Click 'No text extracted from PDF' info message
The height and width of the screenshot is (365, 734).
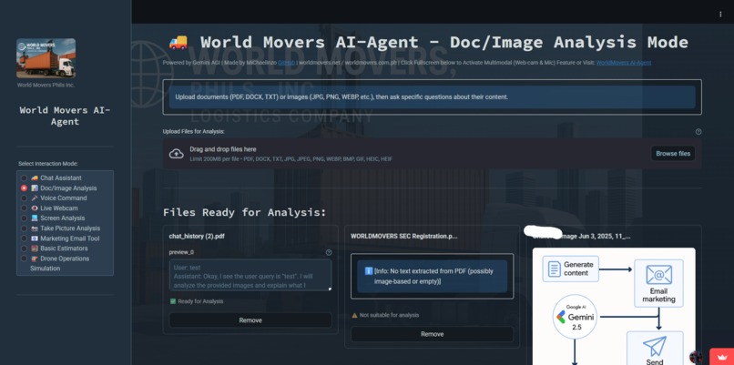[x=433, y=276]
